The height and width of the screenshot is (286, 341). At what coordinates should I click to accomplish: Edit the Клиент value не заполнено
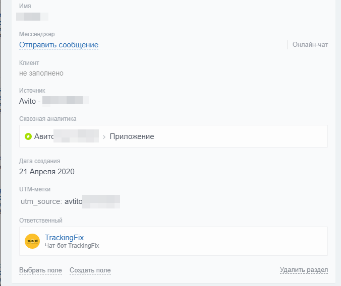click(41, 73)
